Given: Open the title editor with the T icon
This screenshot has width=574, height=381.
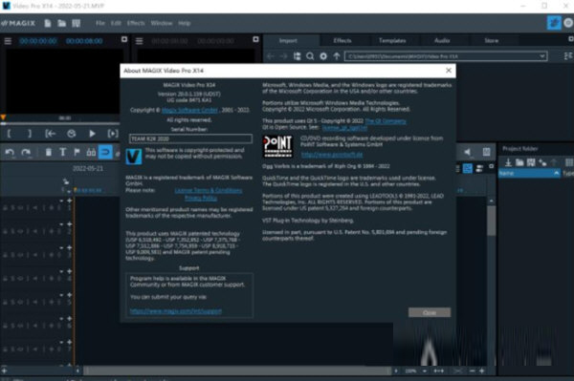Looking at the screenshot, I should click(62, 152).
